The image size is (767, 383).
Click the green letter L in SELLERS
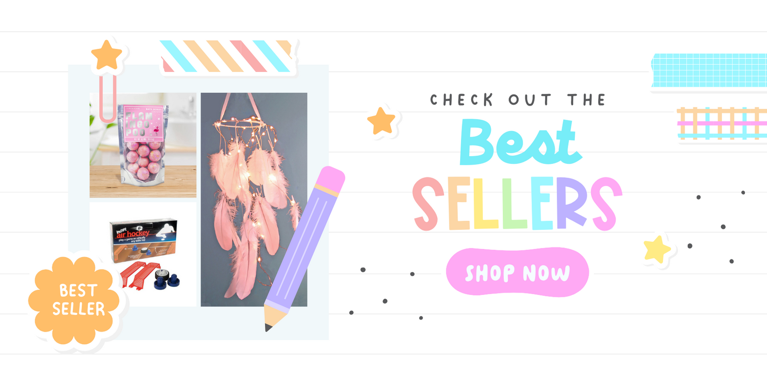514,203
